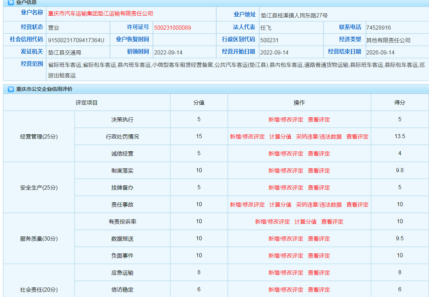The height and width of the screenshot is (297, 429).
Task: Click 查看评定 for 负面事件
Action: point(319,255)
